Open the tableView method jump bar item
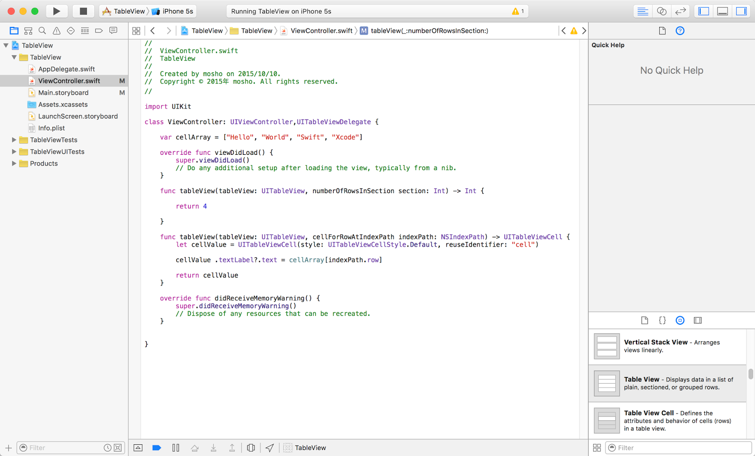The height and width of the screenshot is (456, 755). point(424,31)
